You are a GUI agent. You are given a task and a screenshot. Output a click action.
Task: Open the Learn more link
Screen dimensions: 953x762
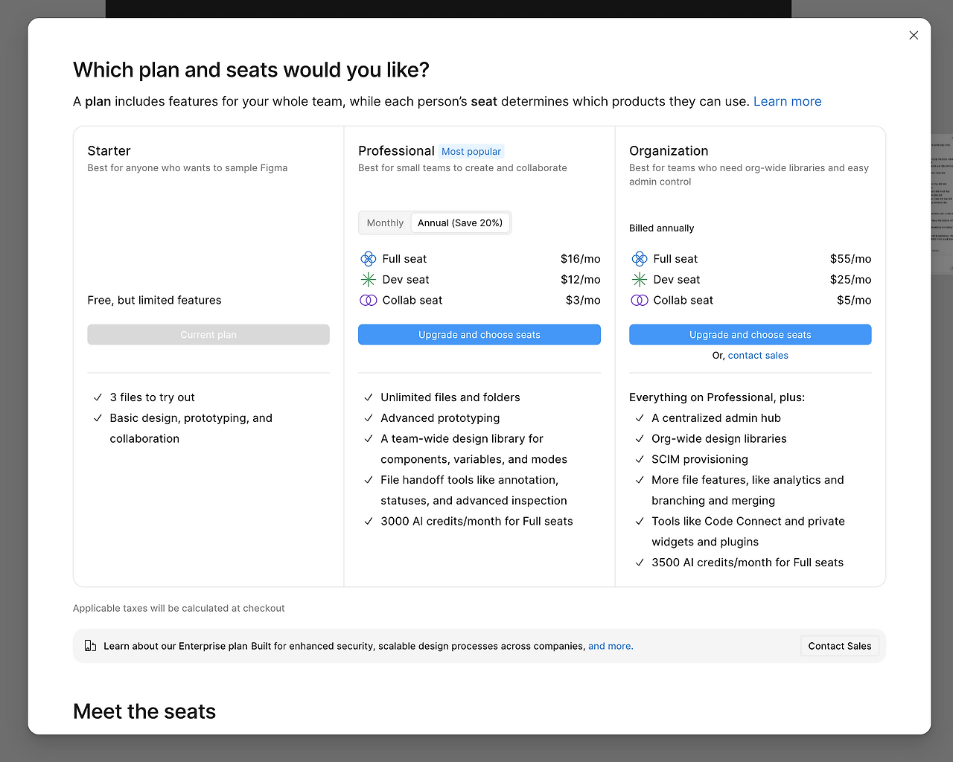click(787, 102)
